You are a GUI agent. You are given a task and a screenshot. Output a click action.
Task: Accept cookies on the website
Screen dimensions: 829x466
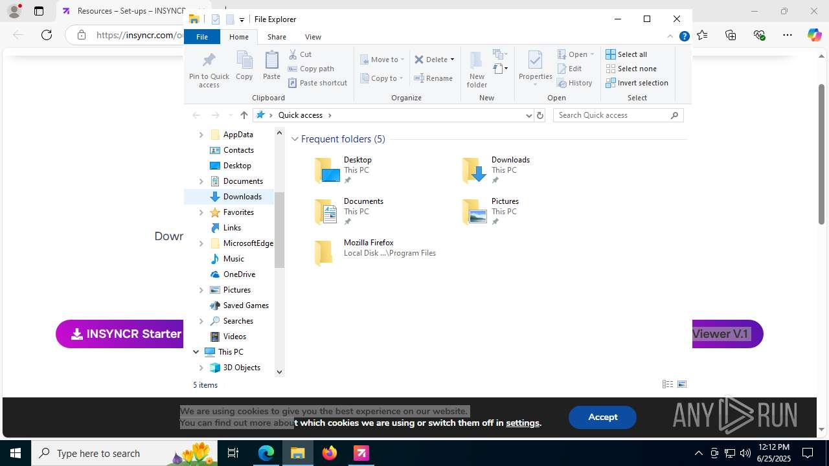tap(602, 417)
